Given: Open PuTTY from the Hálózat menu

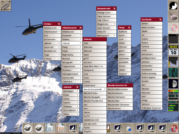Looking at the screenshot, I should tap(95, 116).
